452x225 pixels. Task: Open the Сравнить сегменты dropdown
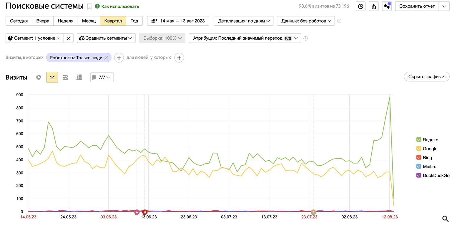(106, 38)
